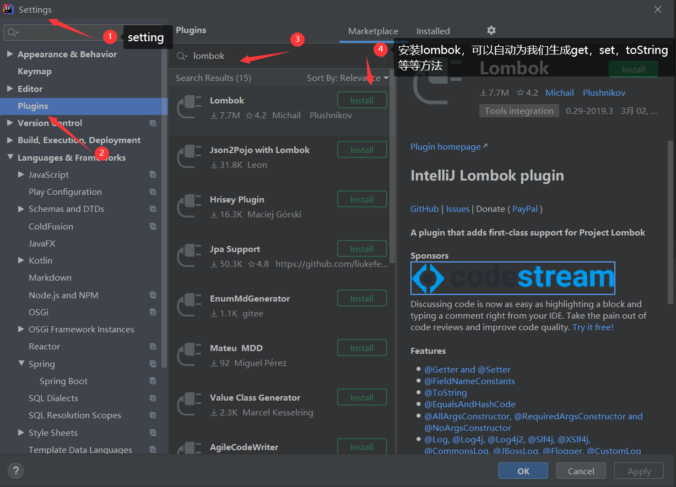
Task: Click the Lombok plugin icon in results
Action: [189, 107]
